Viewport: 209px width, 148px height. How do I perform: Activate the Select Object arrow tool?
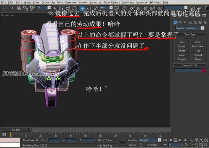click(55, 8)
